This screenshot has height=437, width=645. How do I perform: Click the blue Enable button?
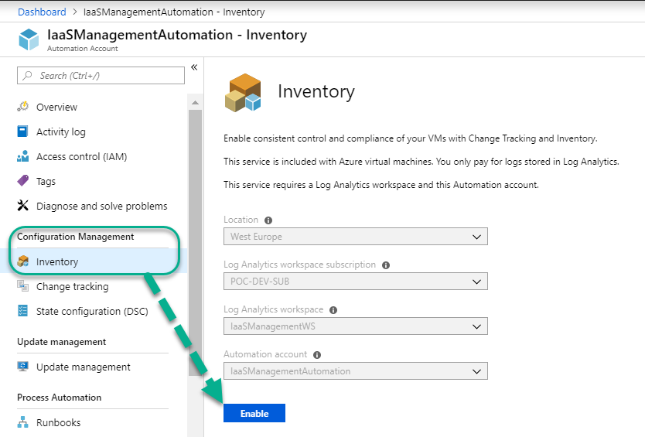click(x=254, y=413)
